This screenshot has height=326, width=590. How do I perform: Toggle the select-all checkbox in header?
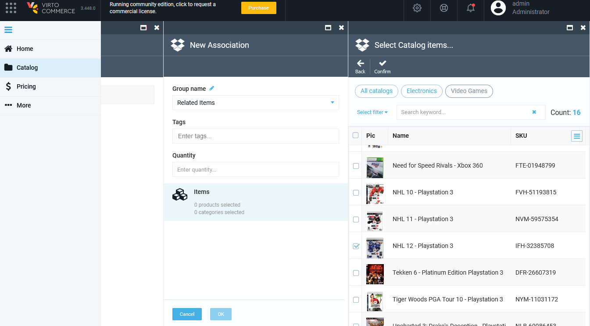coord(356,135)
